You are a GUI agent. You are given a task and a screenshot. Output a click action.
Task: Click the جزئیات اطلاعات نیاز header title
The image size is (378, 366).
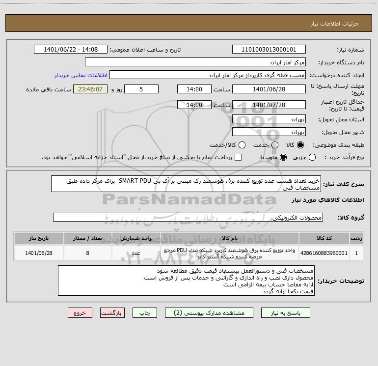[335, 24]
